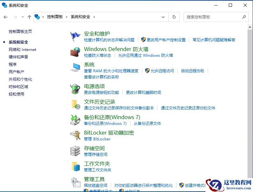This screenshot has width=253, height=192.
Task: Expand chevron after 系统和安全 in breadcrumb
Action: (x=94, y=17)
